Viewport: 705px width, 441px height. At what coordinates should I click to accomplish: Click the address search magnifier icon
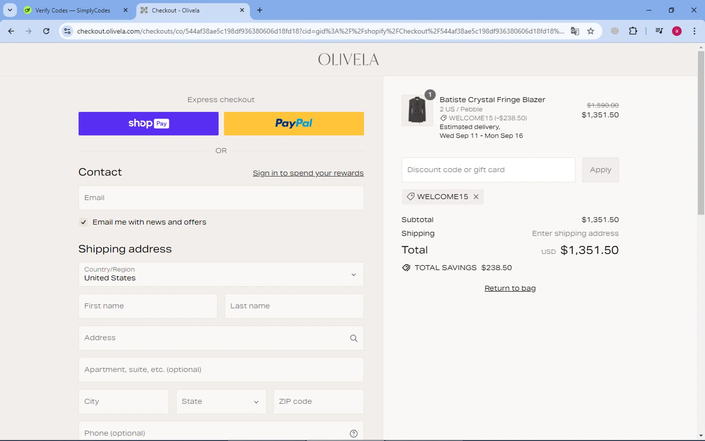tap(354, 338)
